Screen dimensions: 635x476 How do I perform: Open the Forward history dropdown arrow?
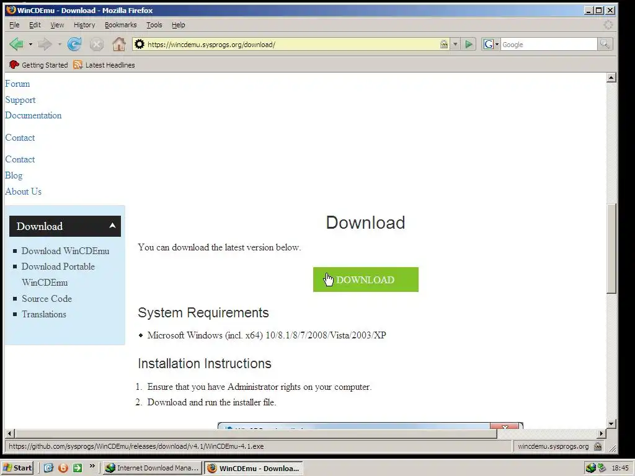(x=60, y=44)
